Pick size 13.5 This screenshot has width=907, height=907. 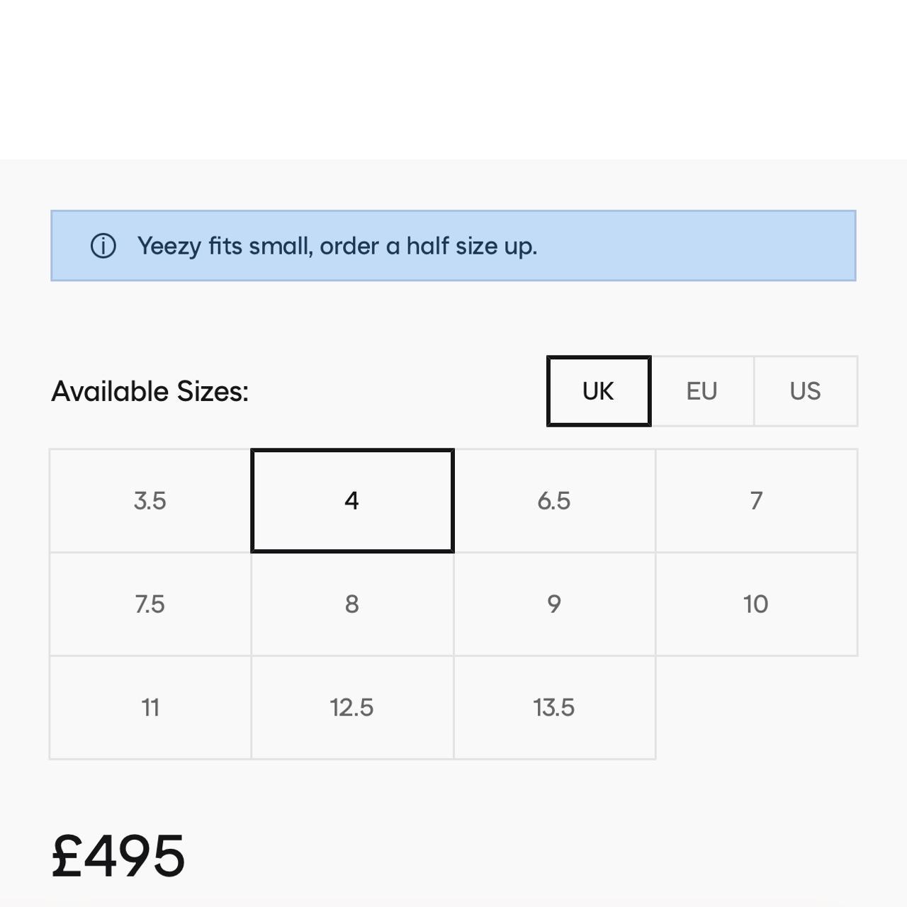[x=554, y=708]
